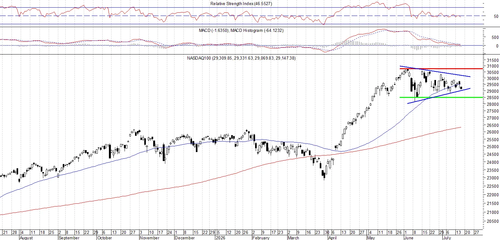The height and width of the screenshot is (240, 500).
Task: Click the 30000 price axis label
Action: (493, 78)
